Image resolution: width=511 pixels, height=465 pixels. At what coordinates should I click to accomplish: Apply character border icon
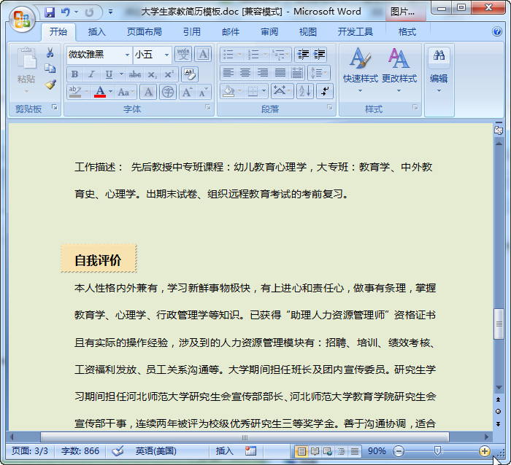point(203,55)
